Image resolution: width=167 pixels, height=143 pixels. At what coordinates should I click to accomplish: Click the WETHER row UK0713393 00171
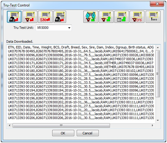tap(81, 63)
